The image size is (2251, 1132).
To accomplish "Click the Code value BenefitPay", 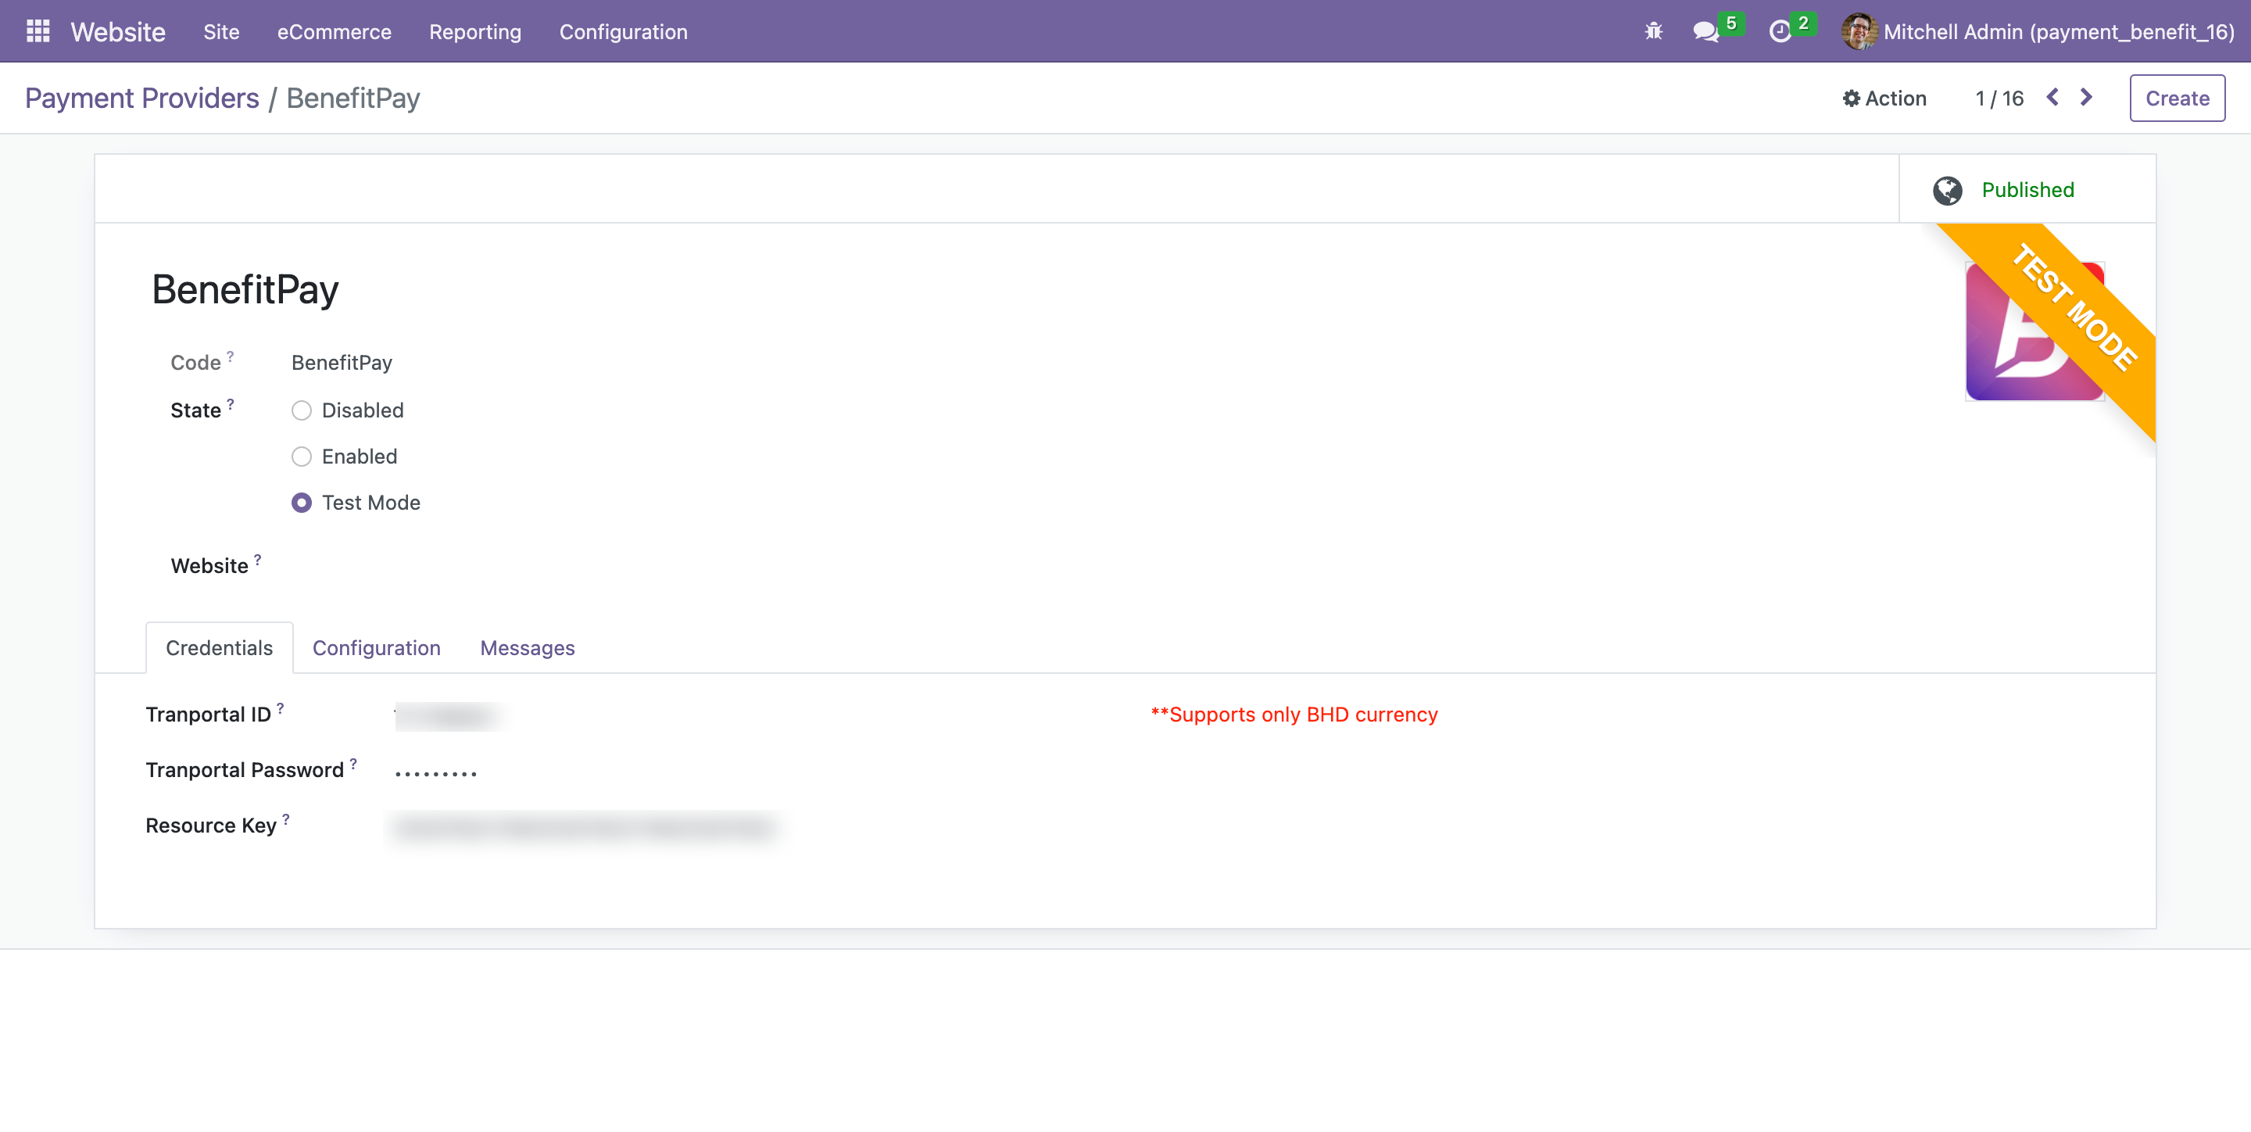I will (342, 363).
